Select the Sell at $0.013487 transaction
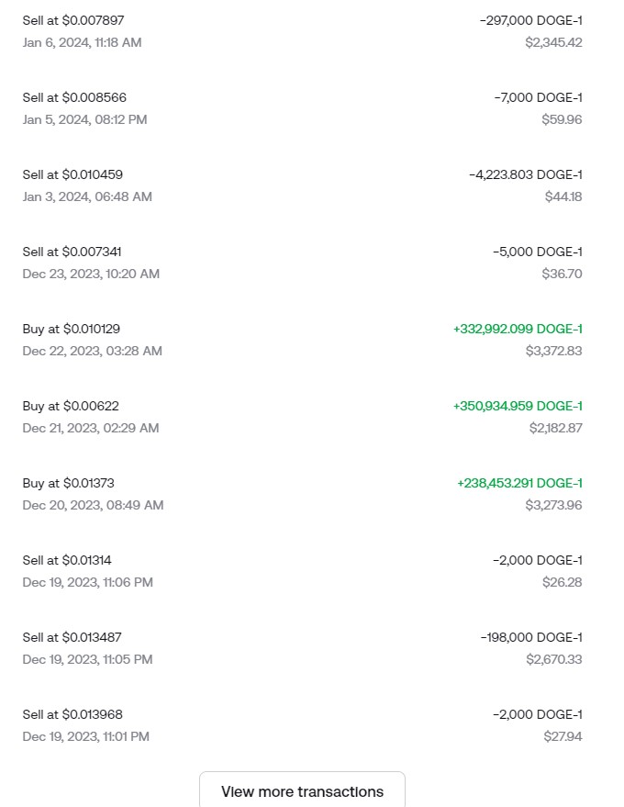This screenshot has height=807, width=624. coord(72,637)
